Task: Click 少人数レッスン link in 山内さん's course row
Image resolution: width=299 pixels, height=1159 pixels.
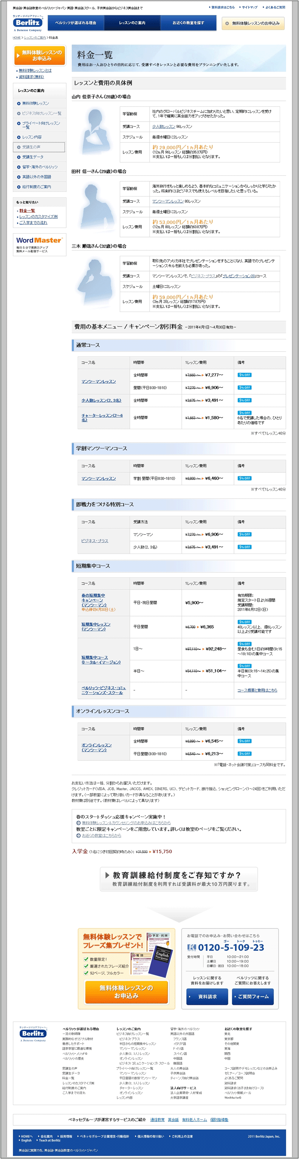Action: [164, 126]
